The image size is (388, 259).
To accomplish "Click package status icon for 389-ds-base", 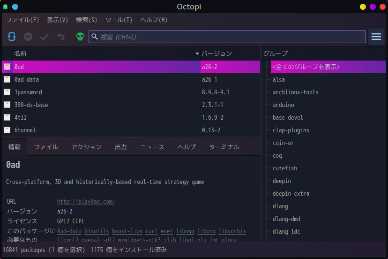I will (7, 105).
